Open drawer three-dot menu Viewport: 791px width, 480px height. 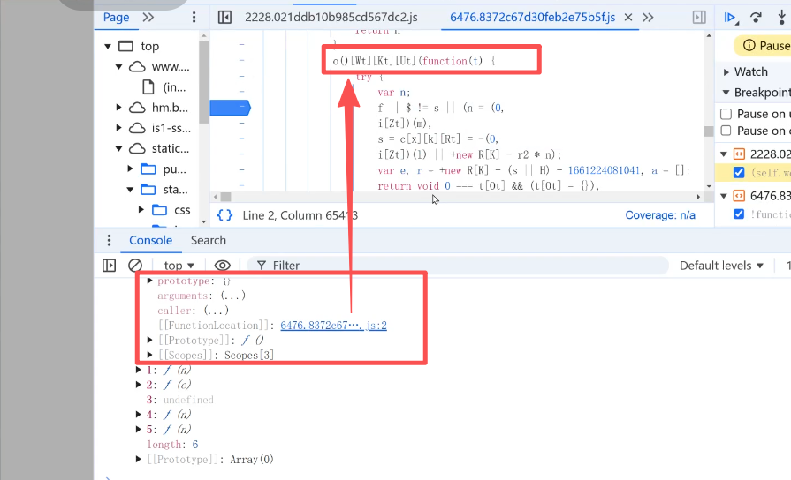(x=109, y=240)
